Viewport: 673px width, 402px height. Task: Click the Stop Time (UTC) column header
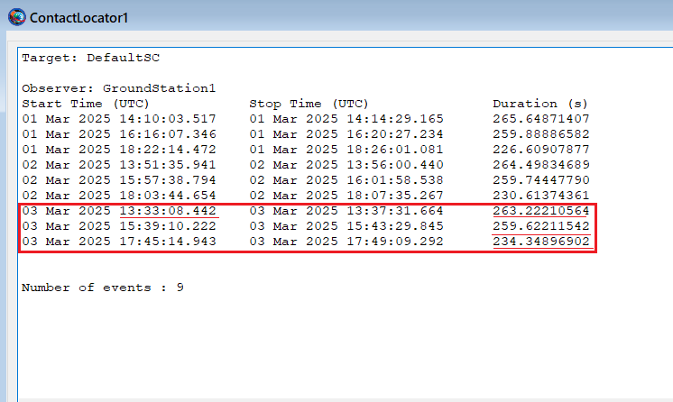(309, 104)
